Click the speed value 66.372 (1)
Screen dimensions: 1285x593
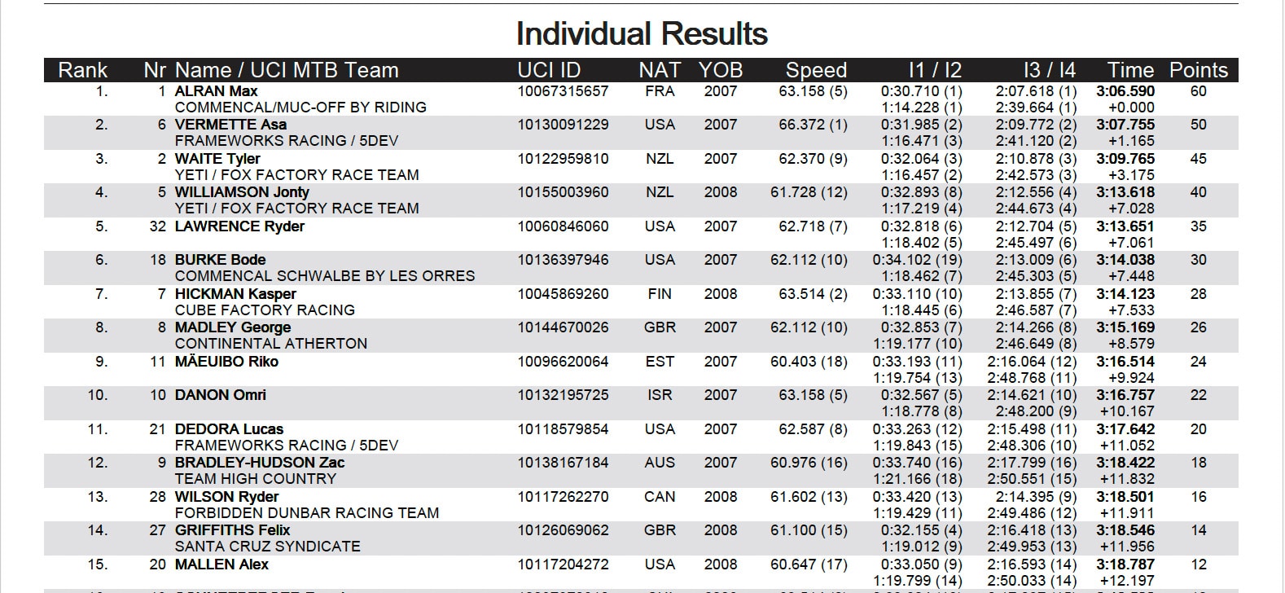(813, 125)
